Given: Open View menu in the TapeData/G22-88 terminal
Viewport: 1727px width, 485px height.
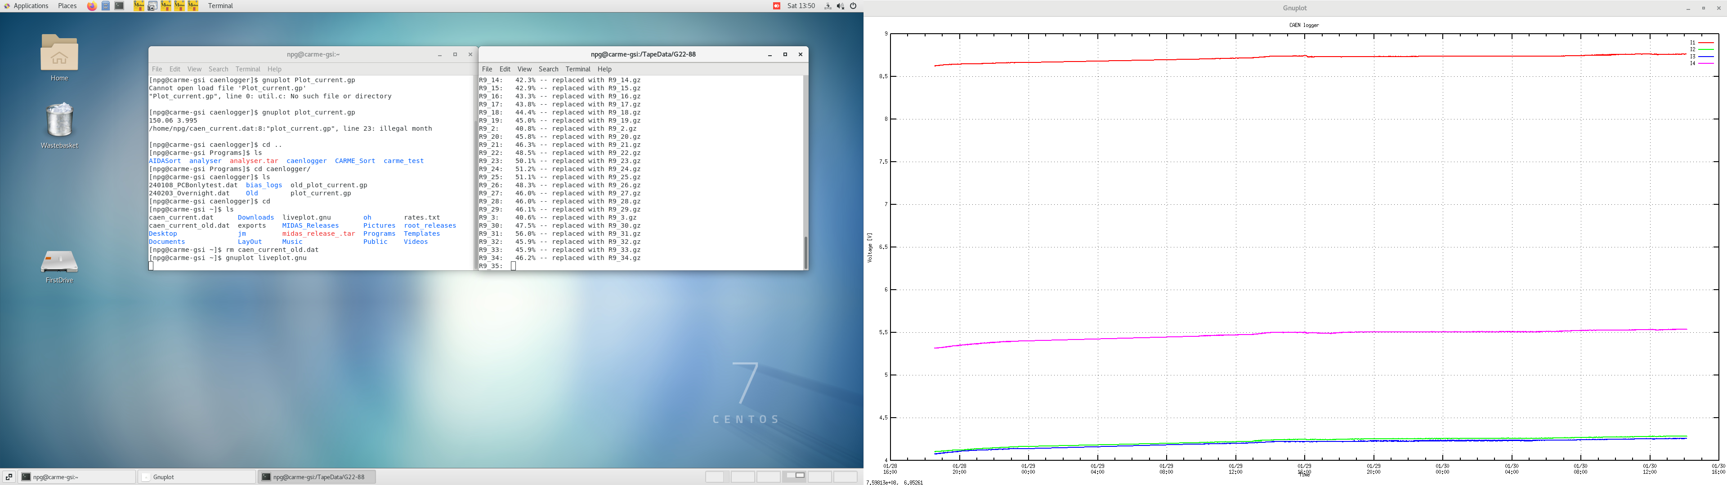Looking at the screenshot, I should pyautogui.click(x=525, y=69).
